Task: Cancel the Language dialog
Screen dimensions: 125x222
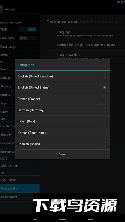Action: click(62, 154)
